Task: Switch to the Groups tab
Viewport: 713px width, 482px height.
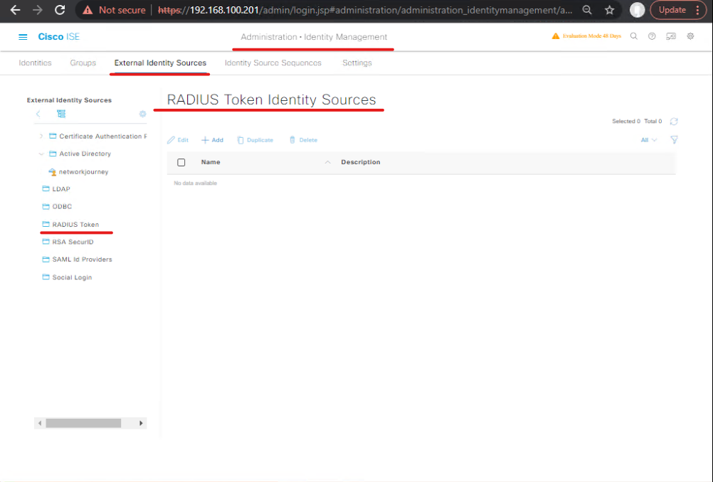Action: [x=83, y=63]
